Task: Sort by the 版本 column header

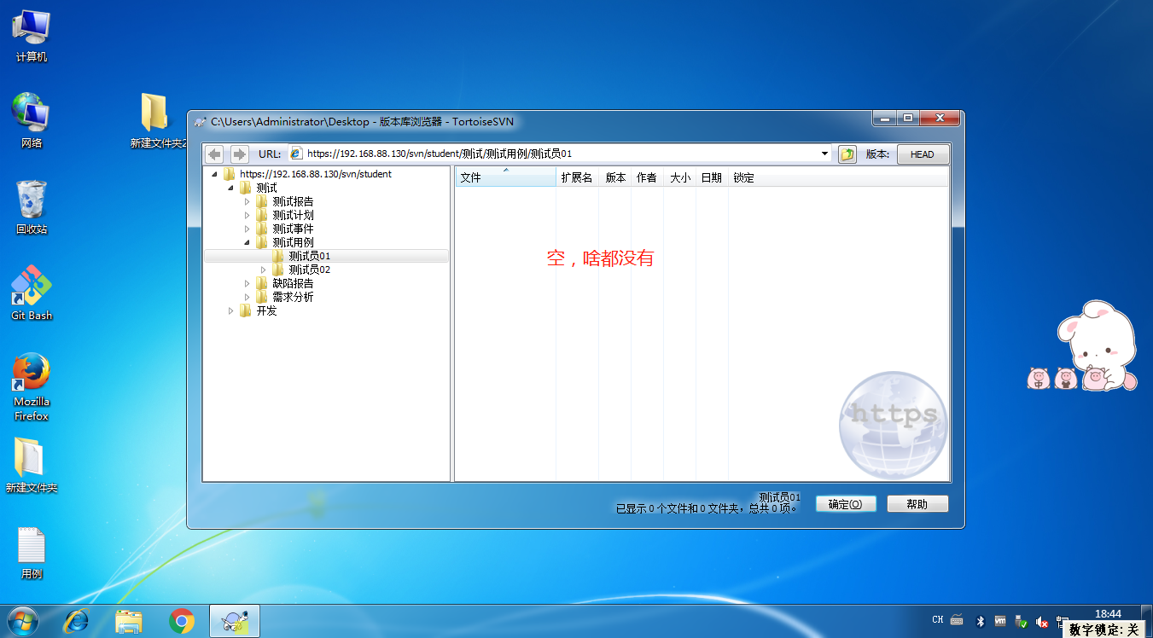Action: (x=615, y=177)
